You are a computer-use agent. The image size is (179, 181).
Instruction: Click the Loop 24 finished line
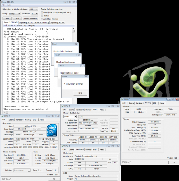pos(28,99)
